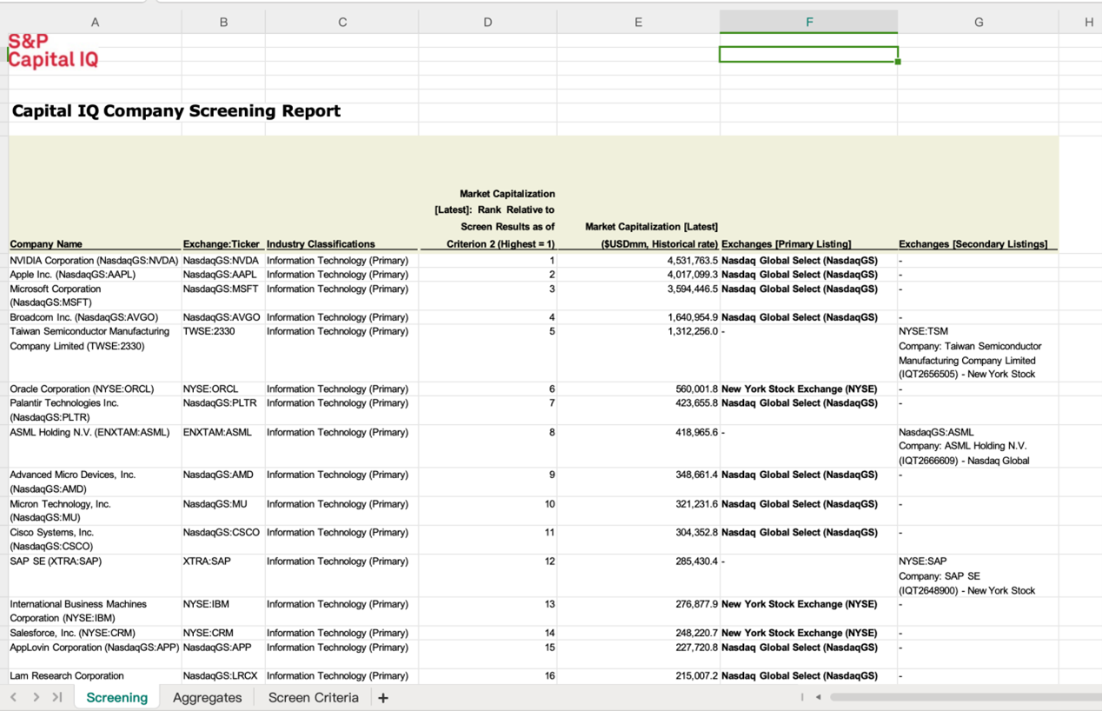
Task: Click the horizontal scrollbar left arrow
Action: click(818, 697)
